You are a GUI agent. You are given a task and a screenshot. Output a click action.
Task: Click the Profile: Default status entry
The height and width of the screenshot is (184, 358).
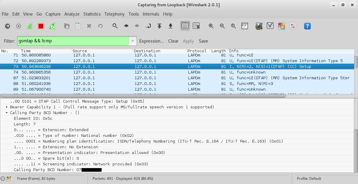click(309, 179)
